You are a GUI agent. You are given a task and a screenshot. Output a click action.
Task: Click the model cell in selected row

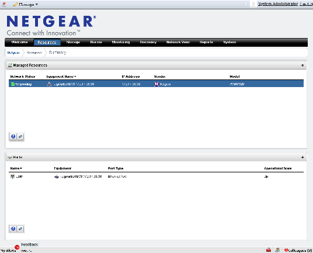(237, 84)
